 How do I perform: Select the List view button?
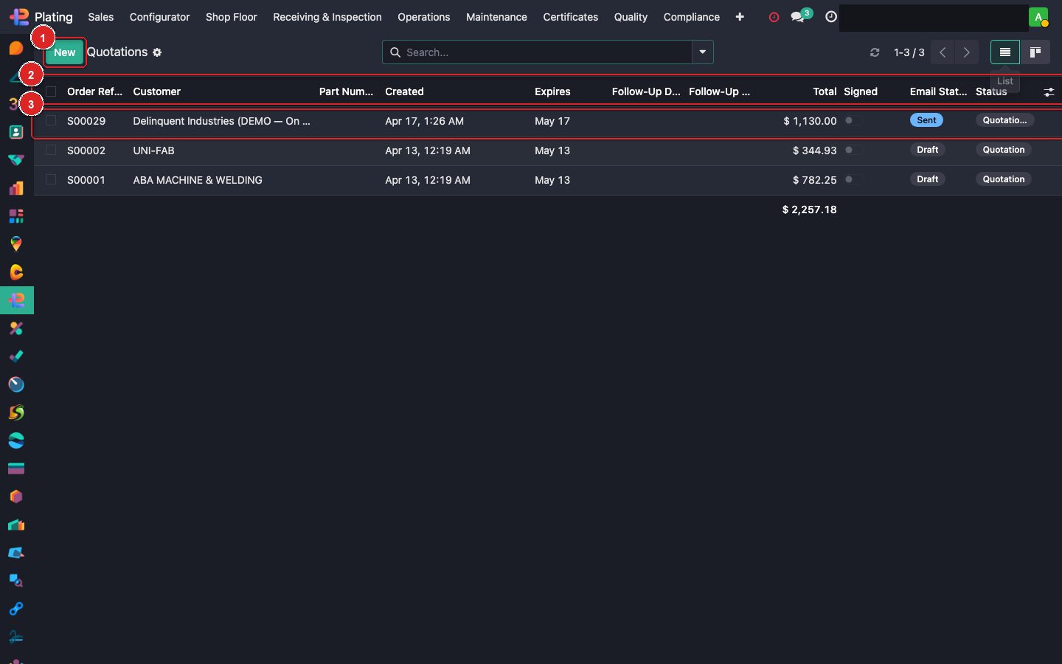click(x=1004, y=52)
